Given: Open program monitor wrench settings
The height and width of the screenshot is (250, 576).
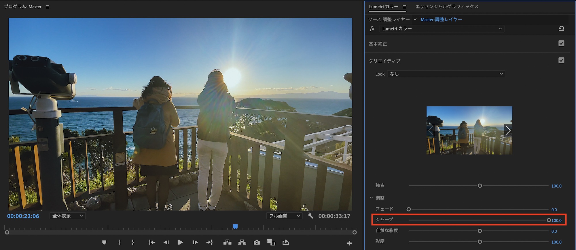Looking at the screenshot, I should (310, 216).
